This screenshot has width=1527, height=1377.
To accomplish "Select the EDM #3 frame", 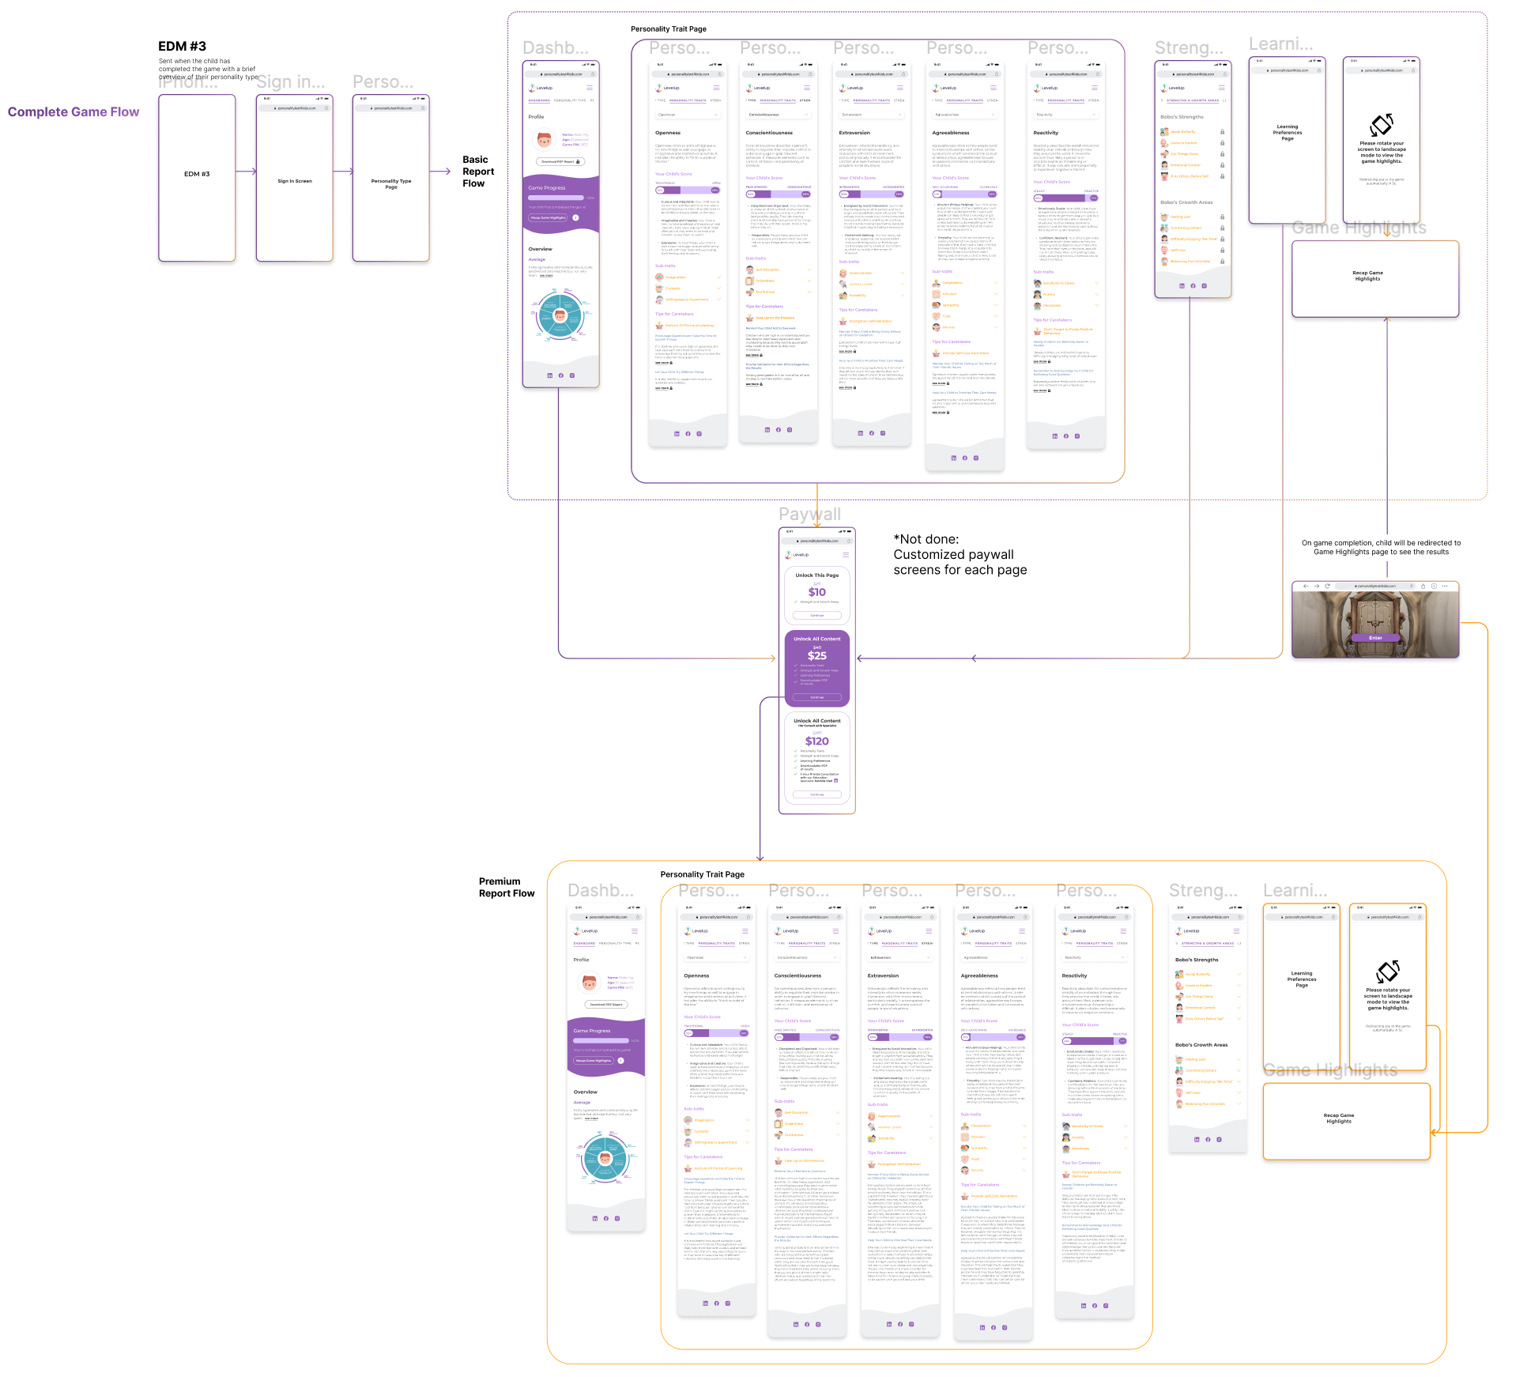I will (x=197, y=178).
